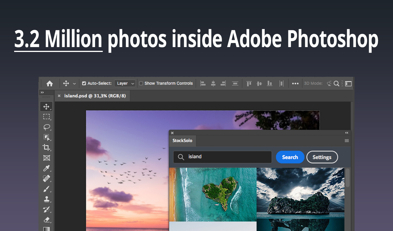Click the Home icon in options bar

click(x=50, y=83)
